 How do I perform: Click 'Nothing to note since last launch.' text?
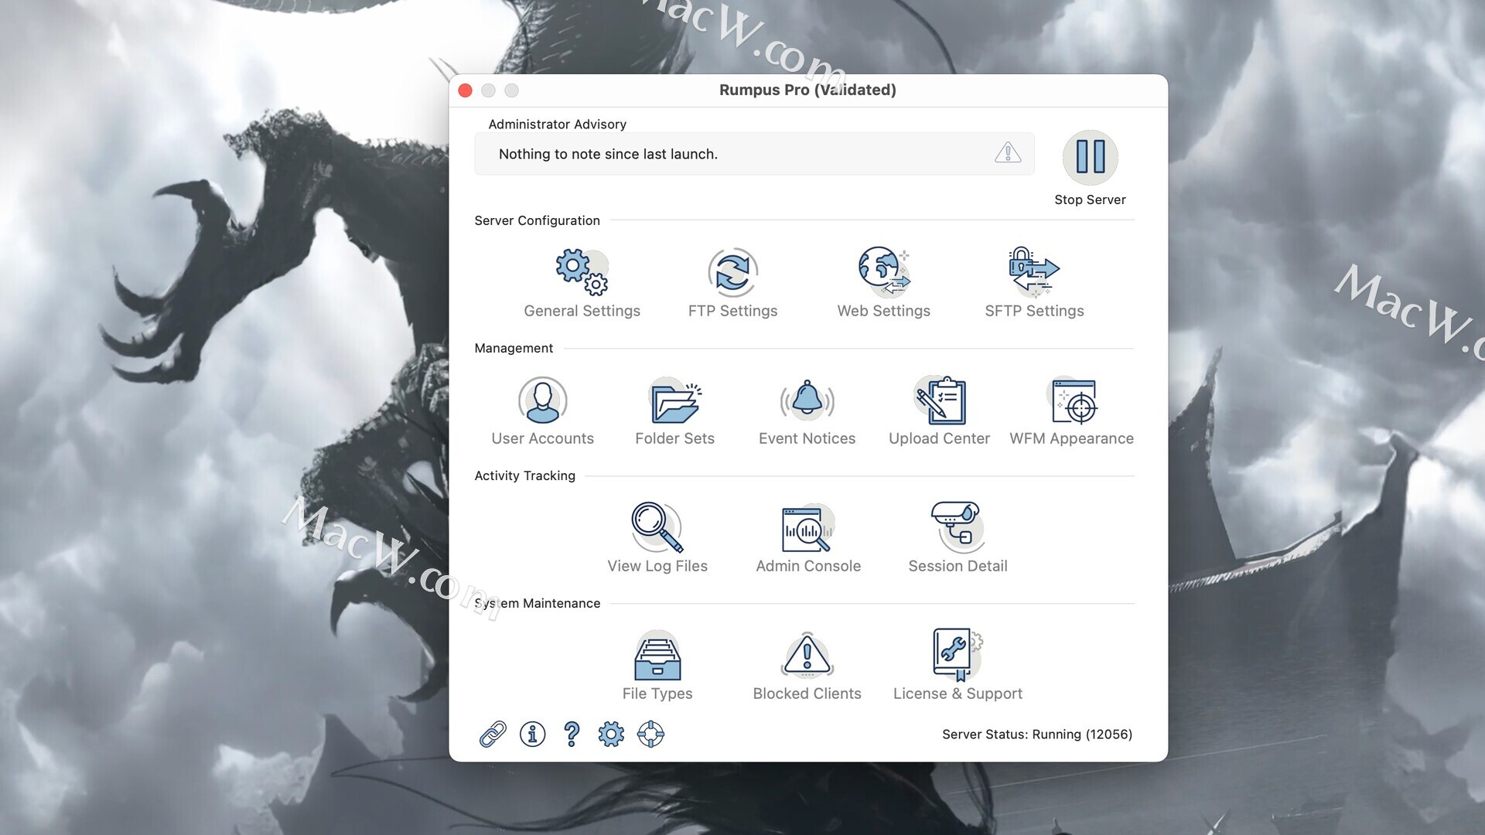point(608,154)
